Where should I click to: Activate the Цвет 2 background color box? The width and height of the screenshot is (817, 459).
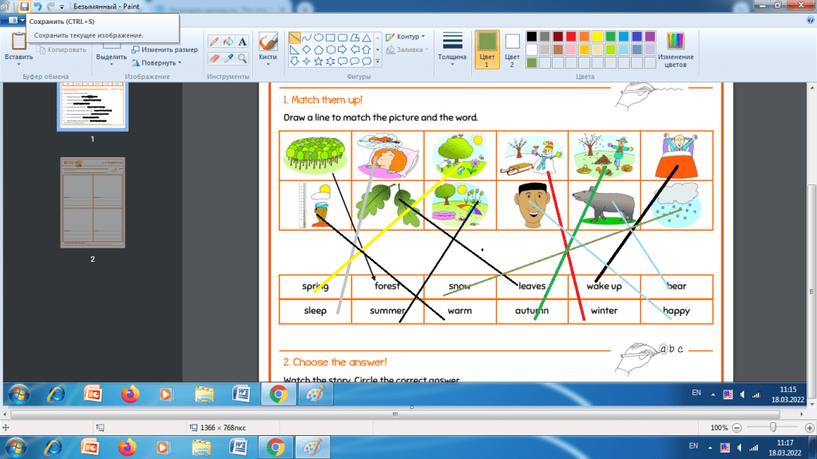[512, 48]
